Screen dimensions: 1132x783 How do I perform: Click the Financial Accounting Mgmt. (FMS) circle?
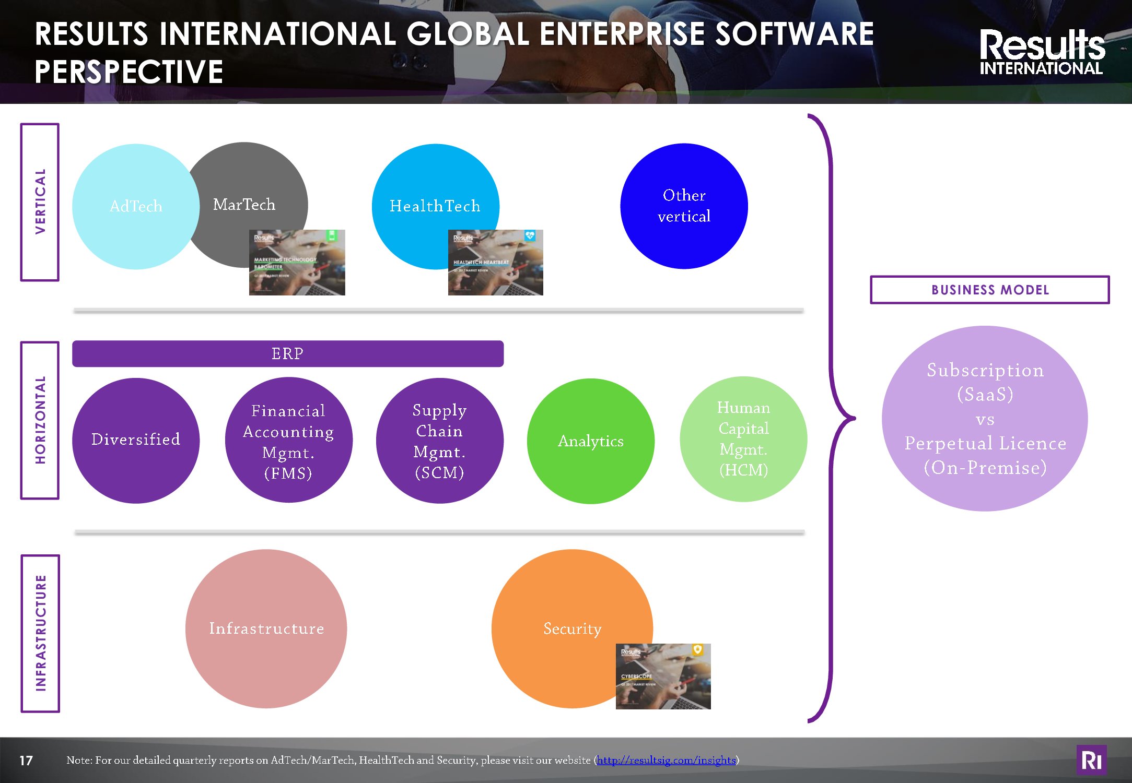[288, 441]
